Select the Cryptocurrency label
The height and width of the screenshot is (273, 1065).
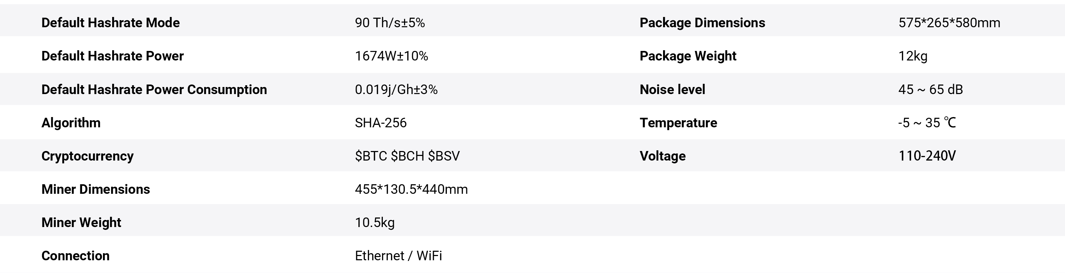[87, 156]
